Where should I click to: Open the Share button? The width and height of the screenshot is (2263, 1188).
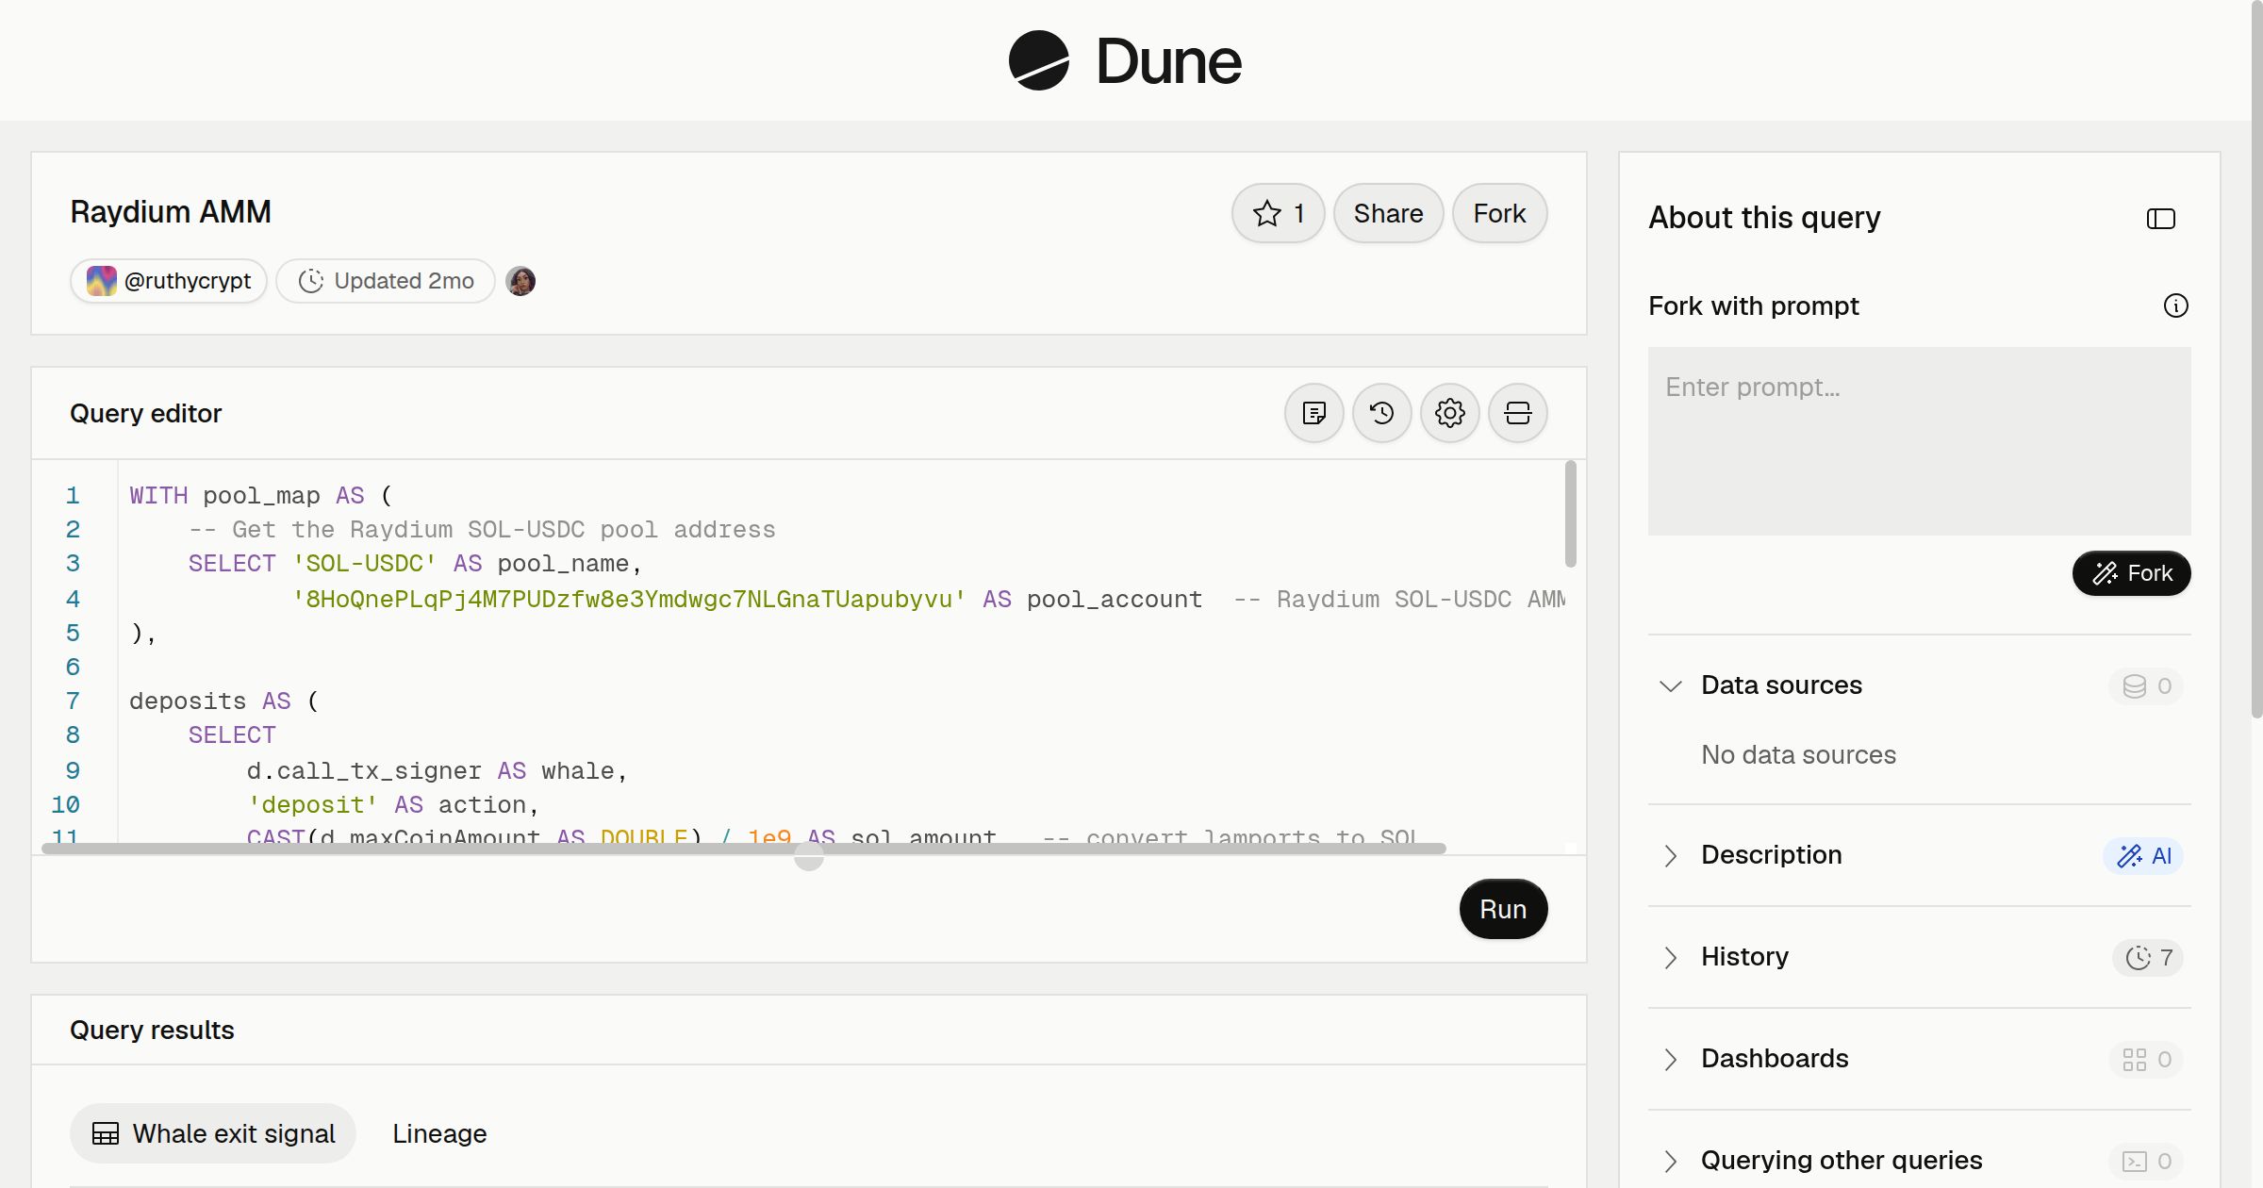click(1388, 213)
